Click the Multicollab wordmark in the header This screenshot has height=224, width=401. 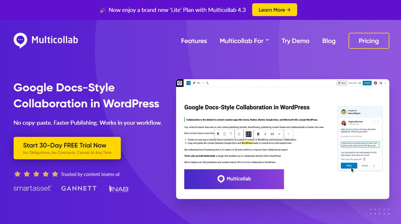(x=55, y=40)
